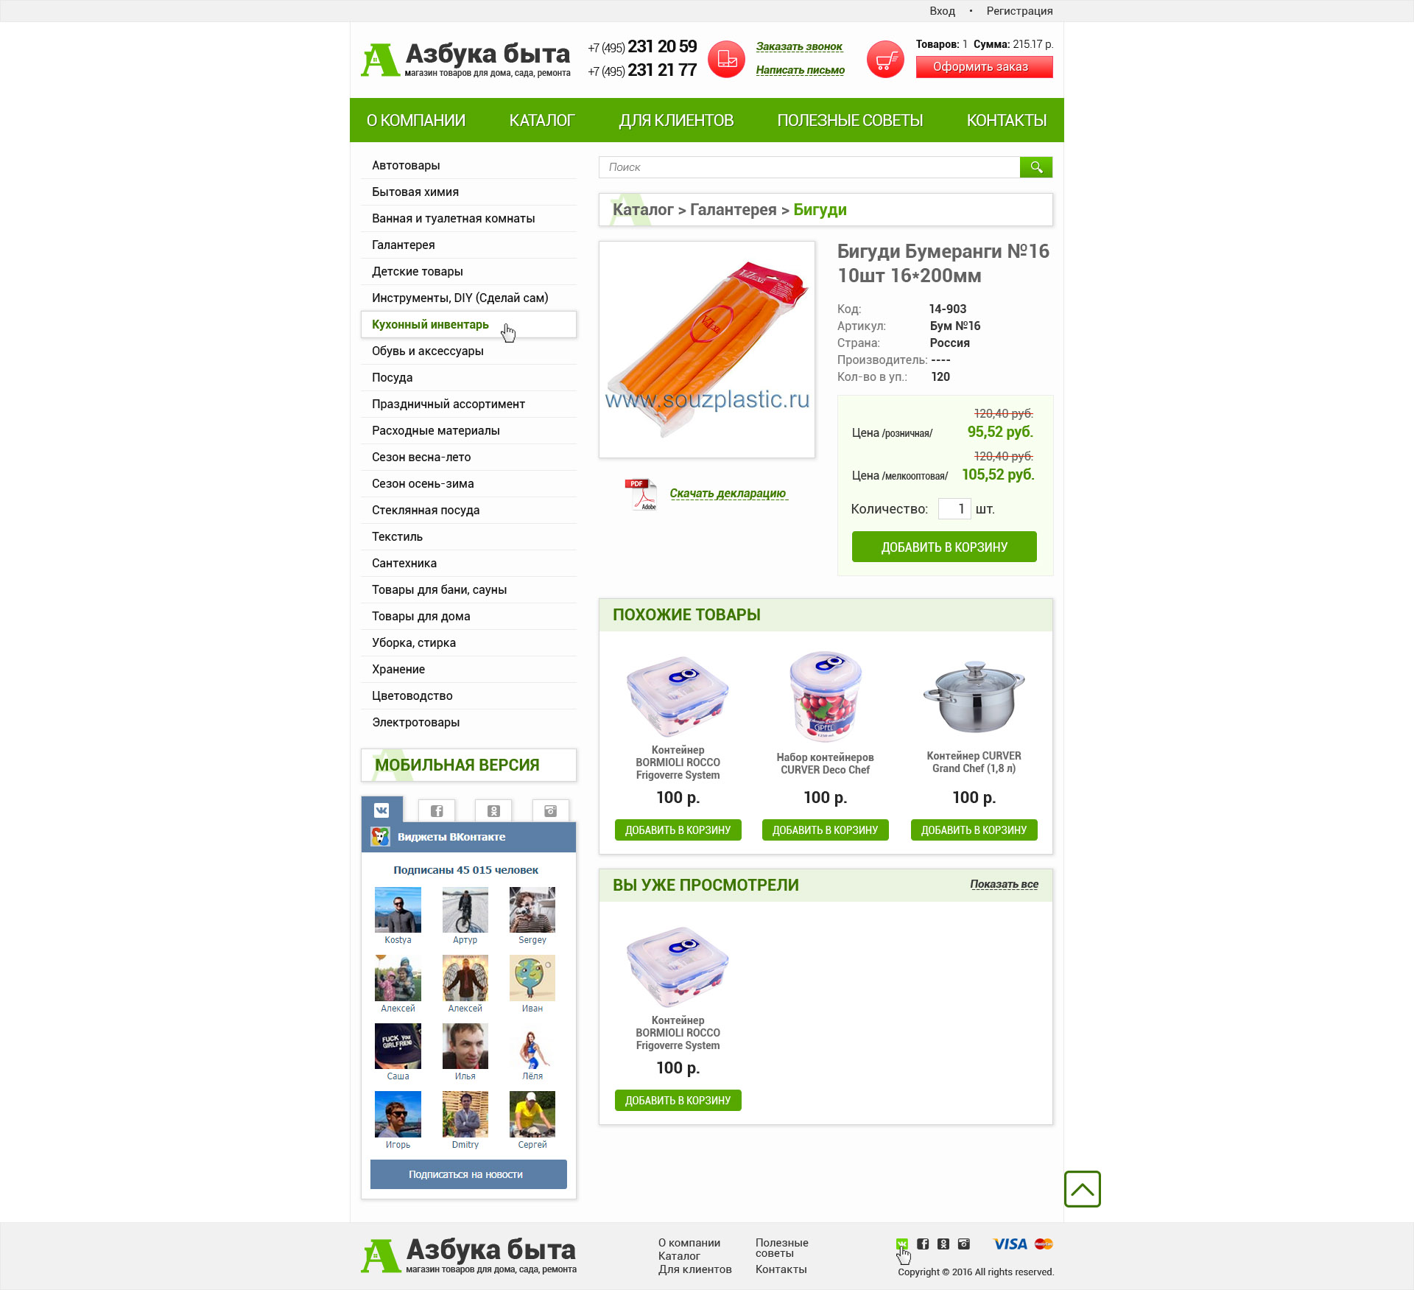Click the quantity input field

pyautogui.click(x=954, y=508)
